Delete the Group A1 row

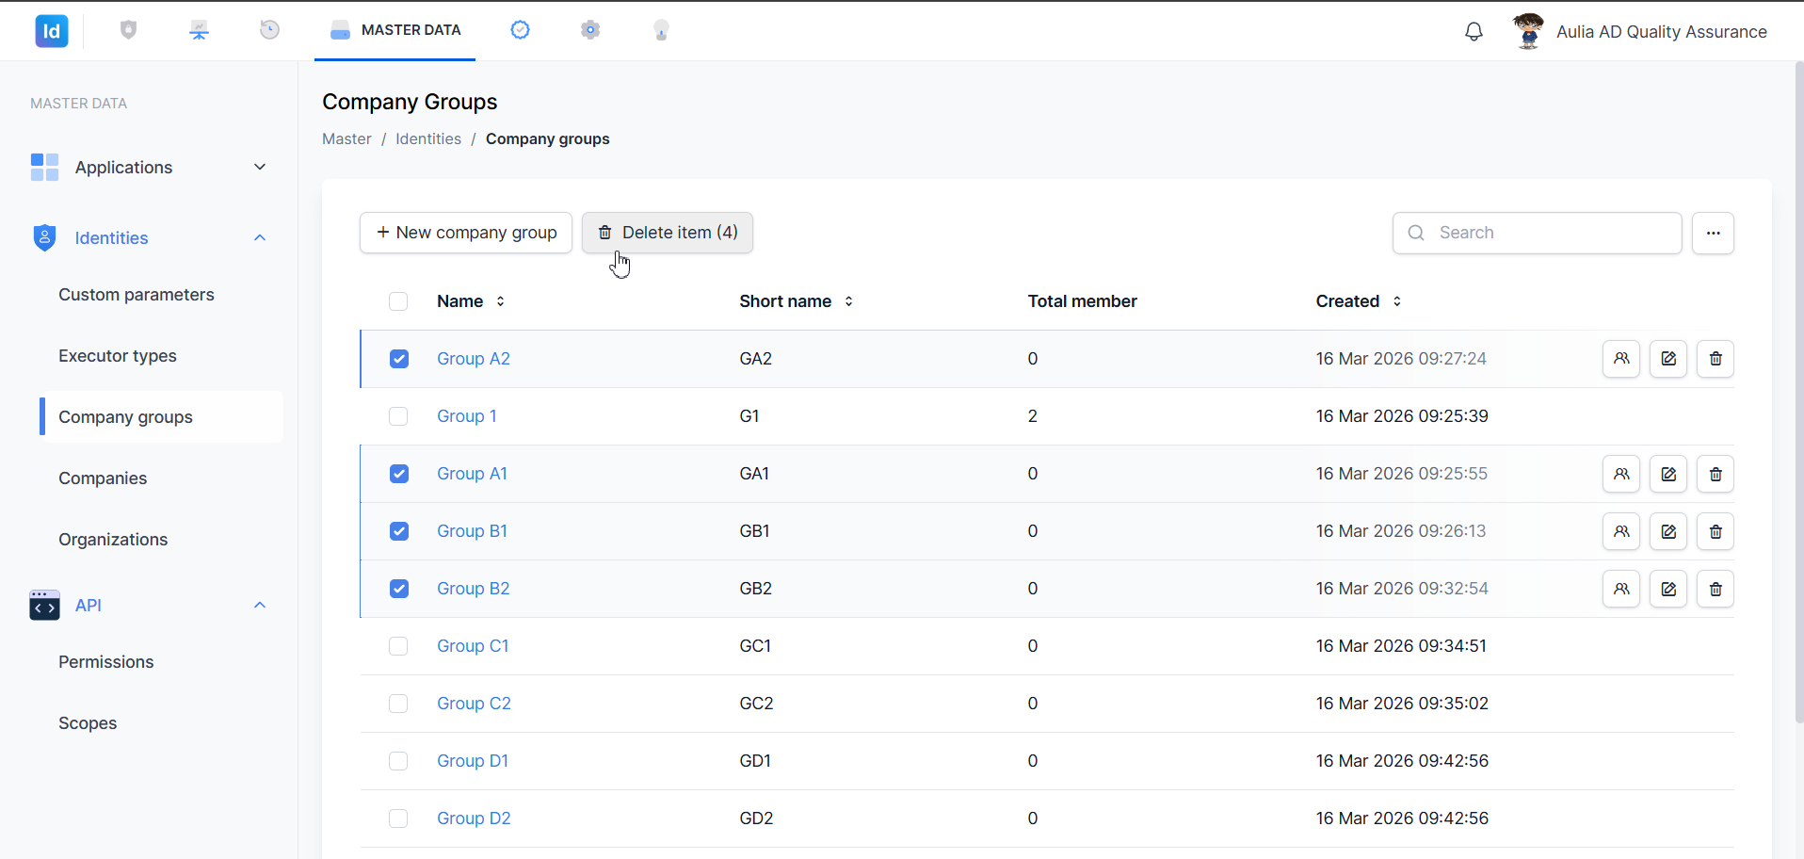(1715, 474)
